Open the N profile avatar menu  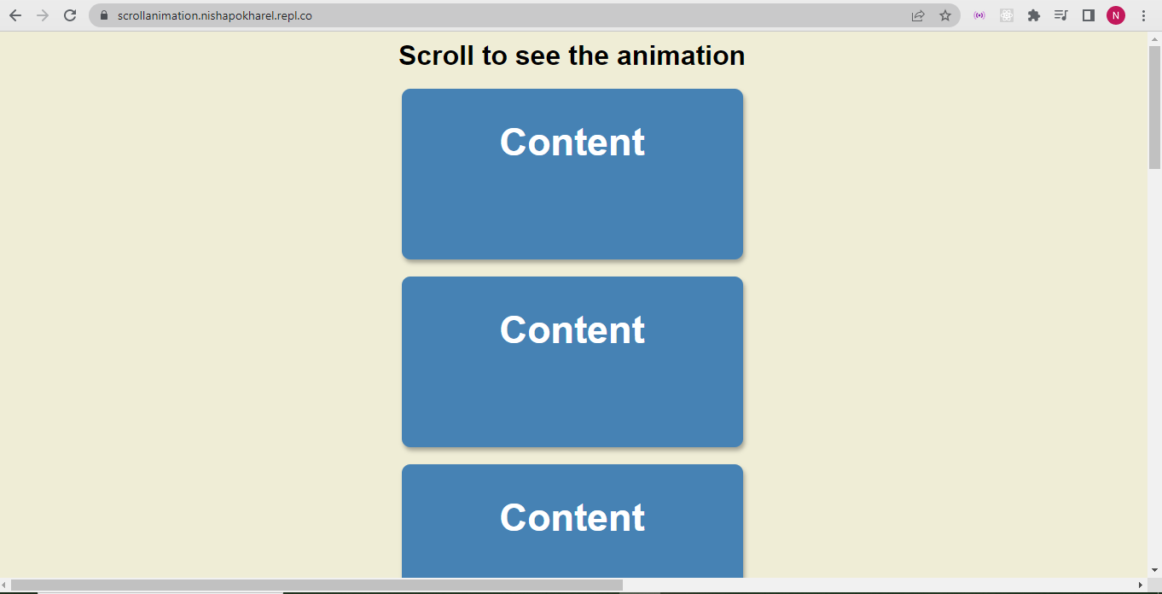[1115, 15]
